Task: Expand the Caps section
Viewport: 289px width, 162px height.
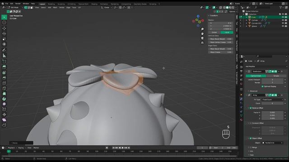Action: click(251, 155)
